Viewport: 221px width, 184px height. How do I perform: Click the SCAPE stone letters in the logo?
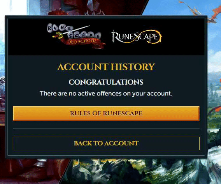pos(84,35)
